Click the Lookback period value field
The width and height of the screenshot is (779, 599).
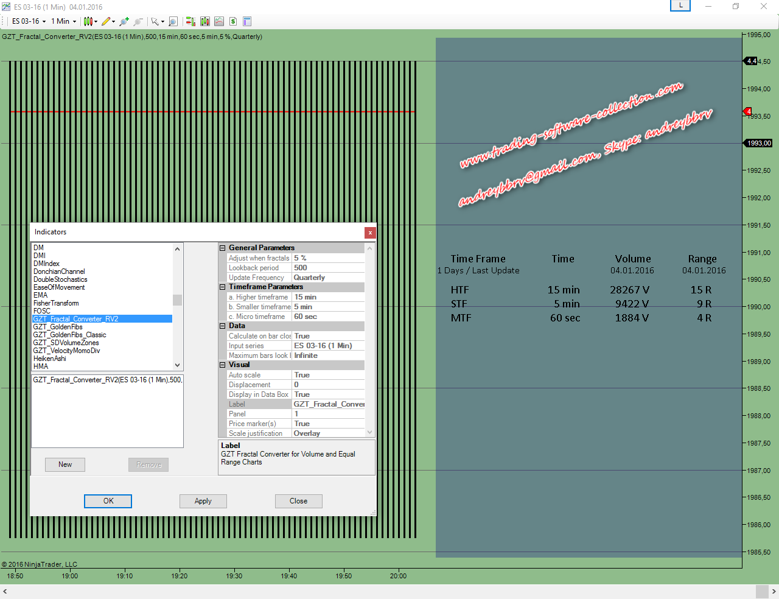(328, 268)
